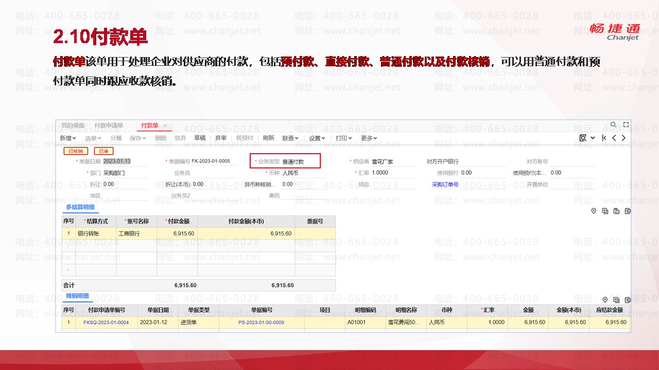Switch to the 我的桌面 tab
The image size is (659, 370).
(73, 126)
